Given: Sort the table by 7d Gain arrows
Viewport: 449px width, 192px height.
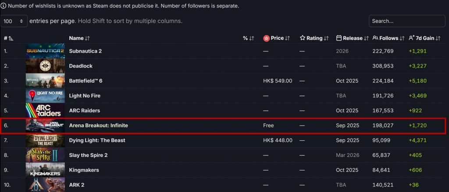Looking at the screenshot, I should [x=438, y=38].
